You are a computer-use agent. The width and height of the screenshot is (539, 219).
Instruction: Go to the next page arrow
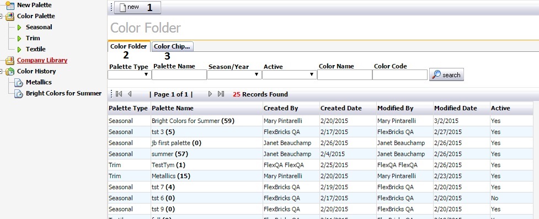pos(210,94)
